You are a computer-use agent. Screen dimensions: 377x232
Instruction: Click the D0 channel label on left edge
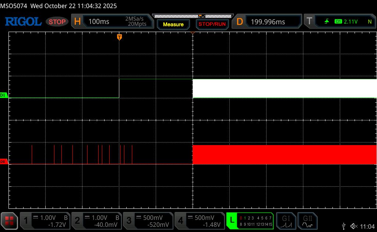3,162
